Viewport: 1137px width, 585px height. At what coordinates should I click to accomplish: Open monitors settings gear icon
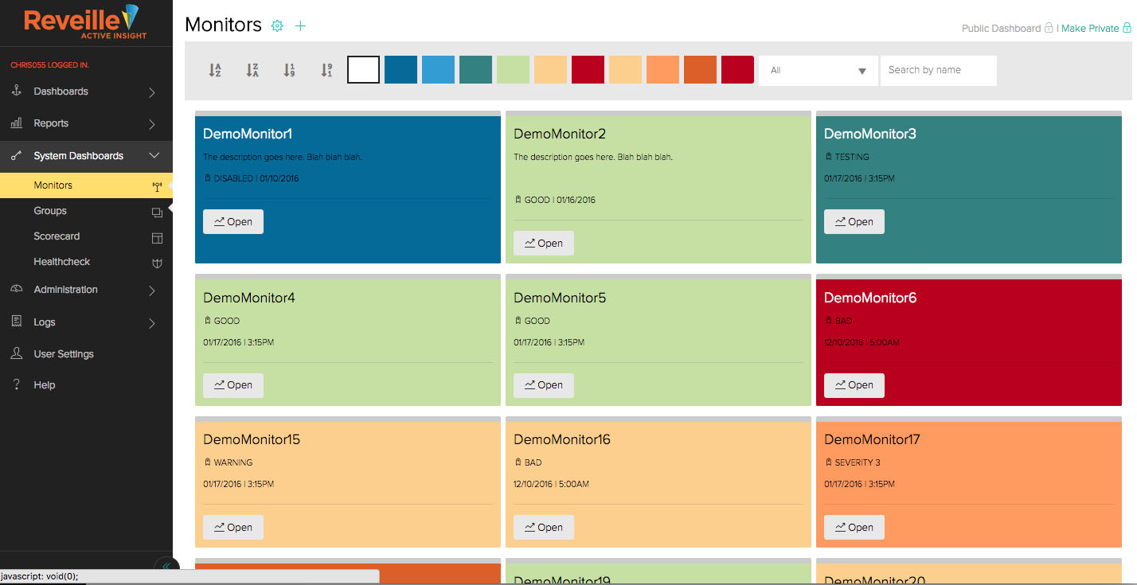pos(277,25)
